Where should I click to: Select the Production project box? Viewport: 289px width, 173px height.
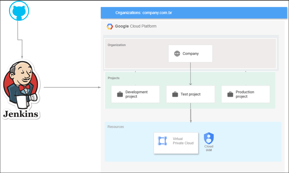pyautogui.click(x=246, y=94)
